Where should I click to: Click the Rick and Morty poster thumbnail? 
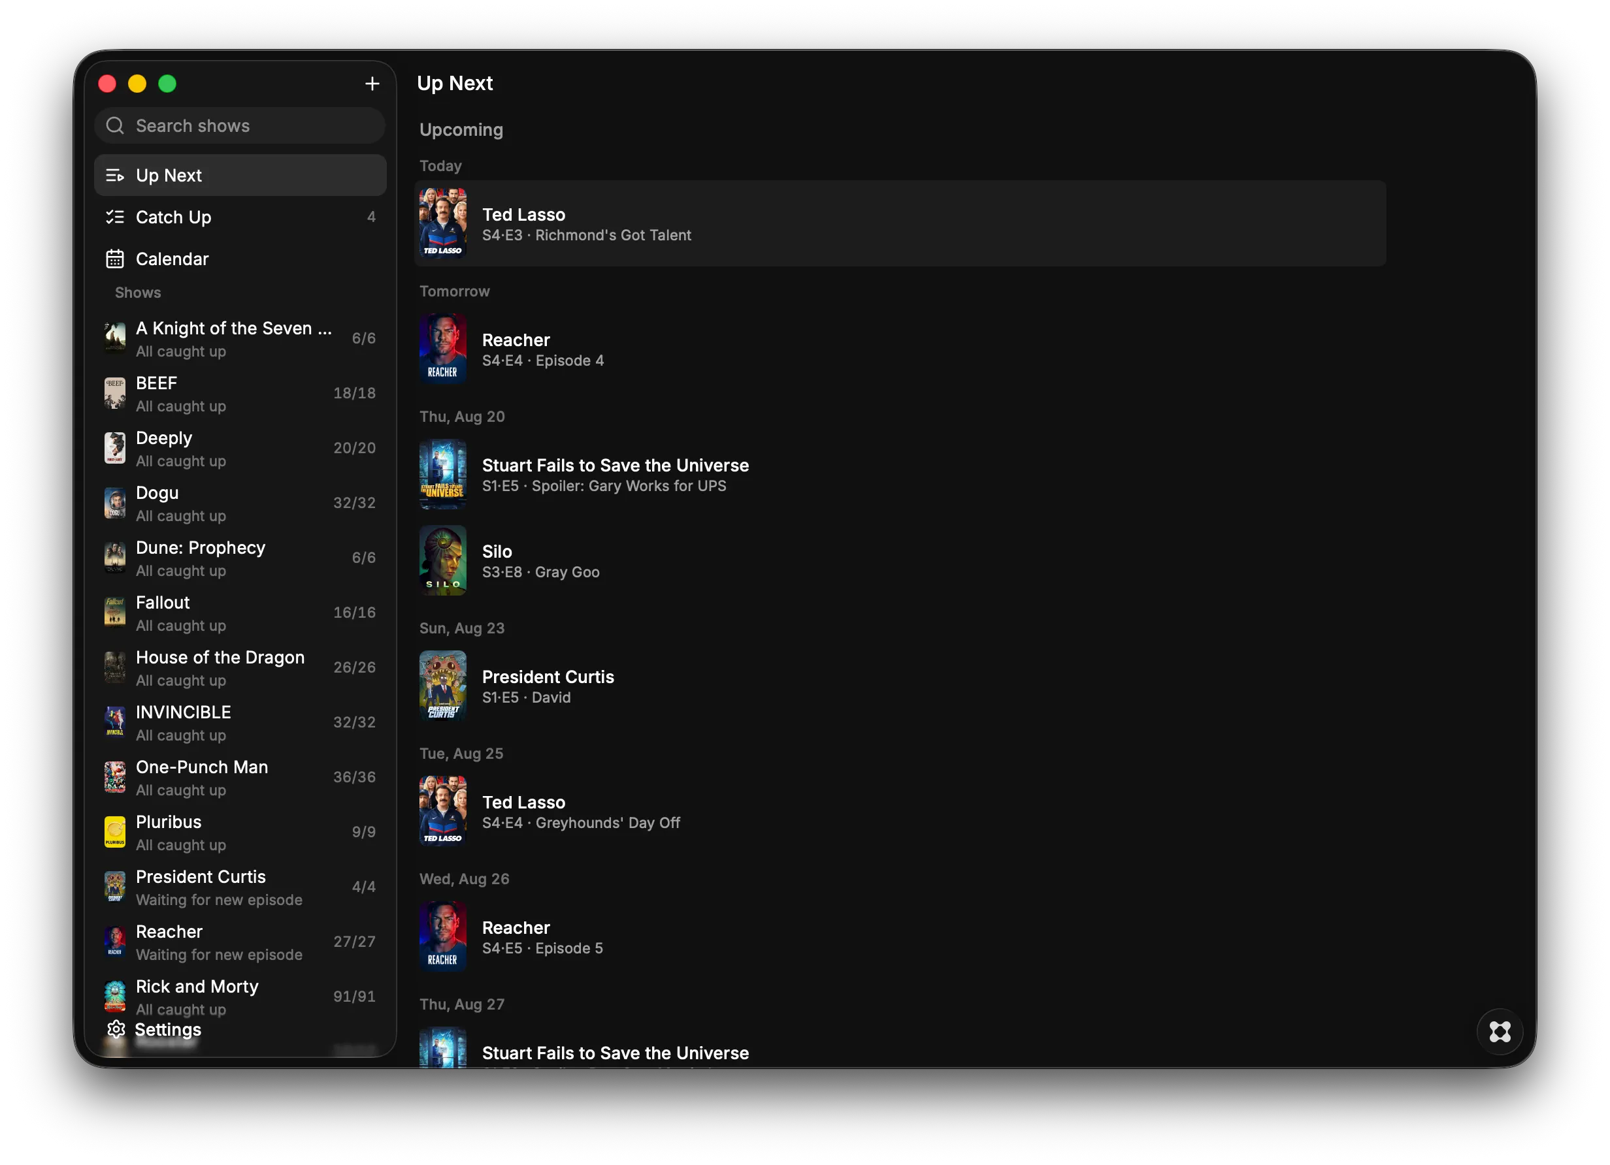pos(115,997)
